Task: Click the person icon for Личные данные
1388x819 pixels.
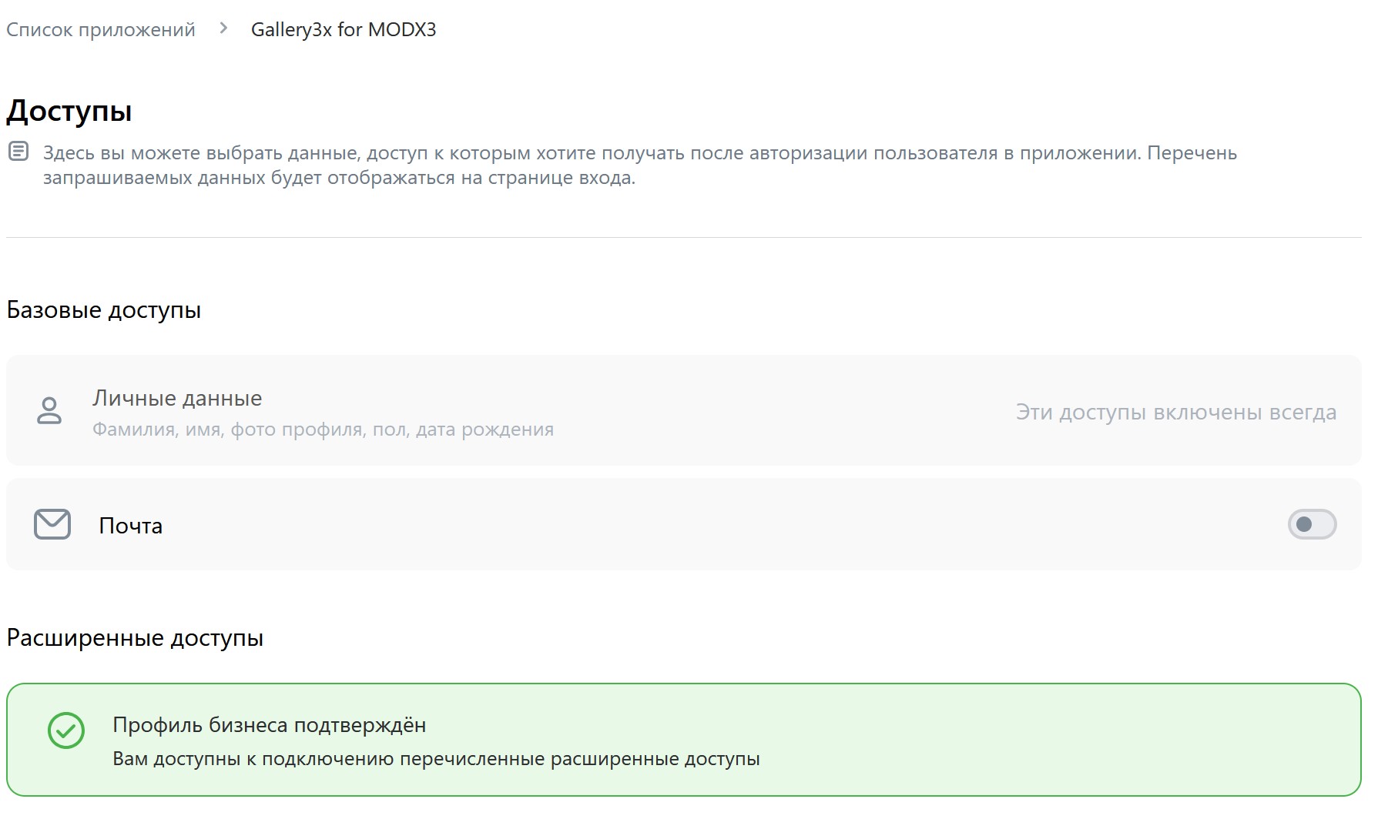Action: pyautogui.click(x=49, y=410)
